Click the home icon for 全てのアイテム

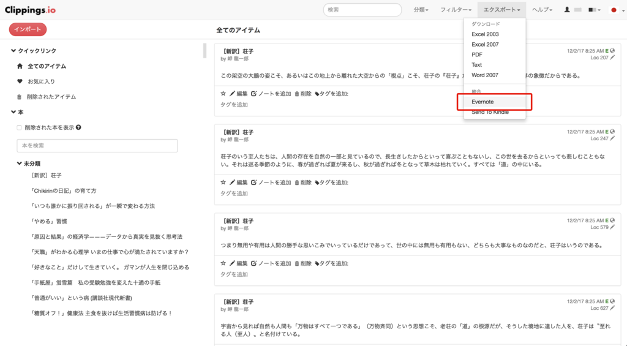pos(20,66)
